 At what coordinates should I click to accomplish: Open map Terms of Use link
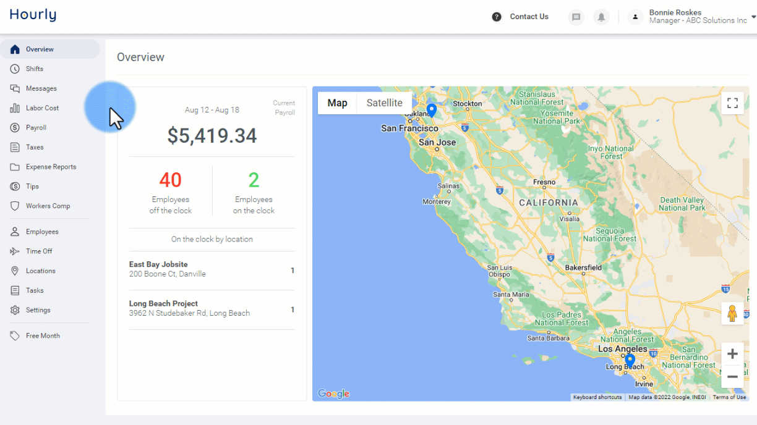[x=729, y=397]
